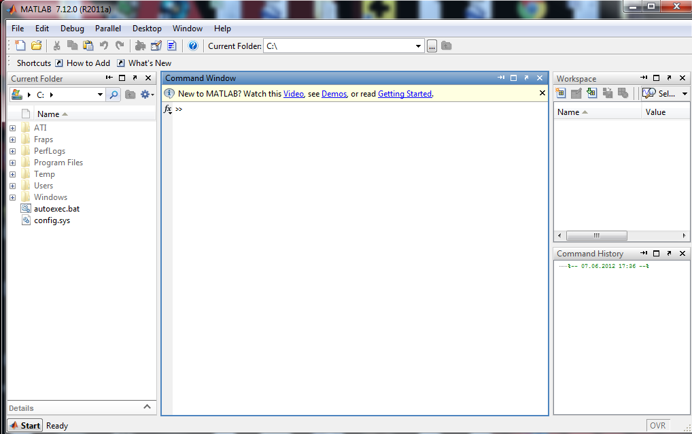Screen dimensions: 692x434
Task: Open the Edit menu
Action: point(42,29)
